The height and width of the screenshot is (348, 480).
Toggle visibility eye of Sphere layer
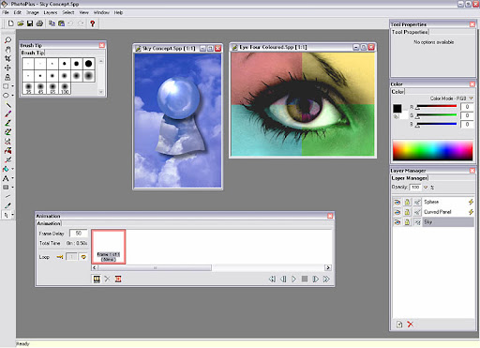(397, 202)
